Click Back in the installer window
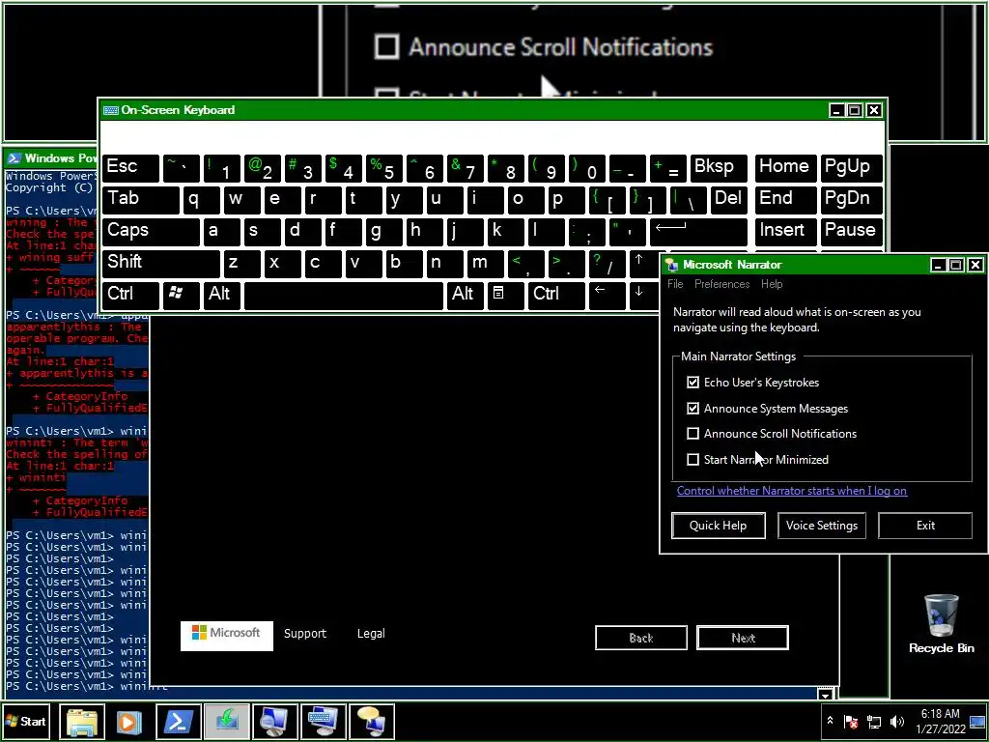The height and width of the screenshot is (742, 989). pyautogui.click(x=641, y=638)
